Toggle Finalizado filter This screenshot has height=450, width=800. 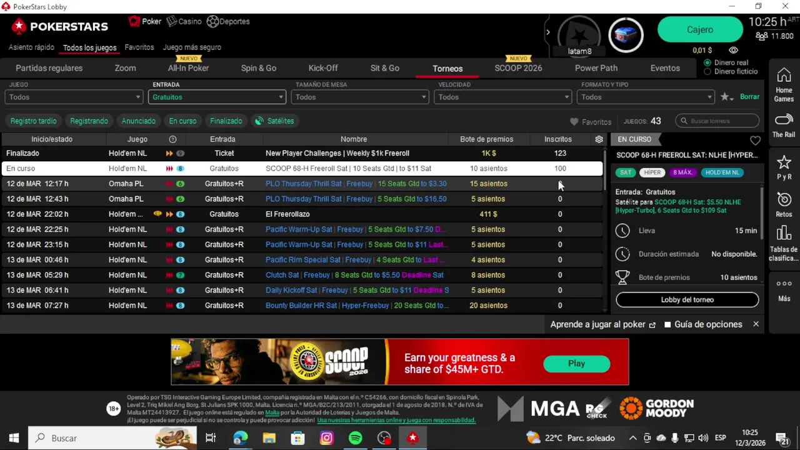click(226, 121)
